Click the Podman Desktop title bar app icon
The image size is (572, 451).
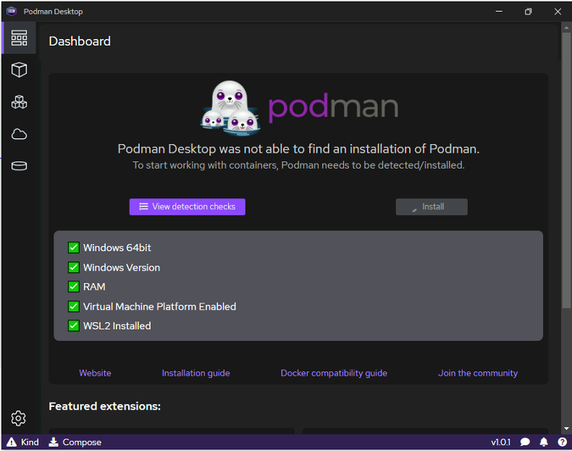(12, 12)
